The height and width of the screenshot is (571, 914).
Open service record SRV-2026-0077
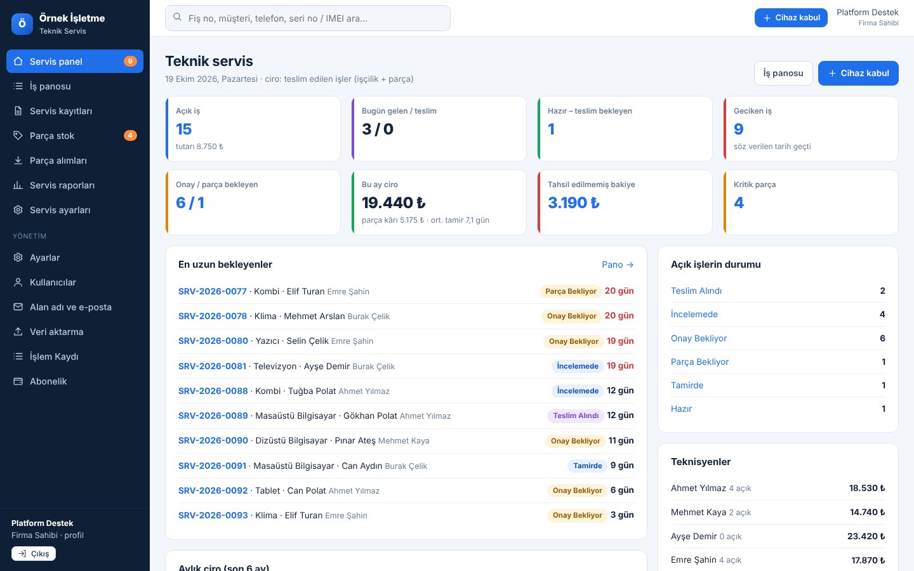click(x=213, y=291)
